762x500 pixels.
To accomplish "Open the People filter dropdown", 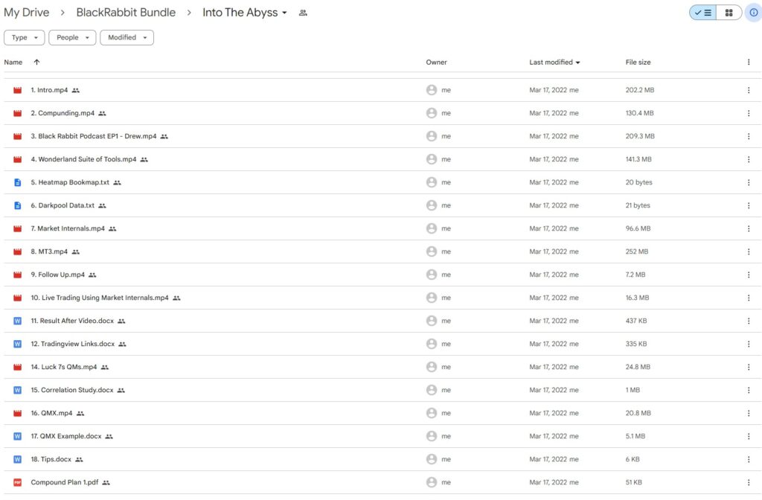I will point(72,37).
